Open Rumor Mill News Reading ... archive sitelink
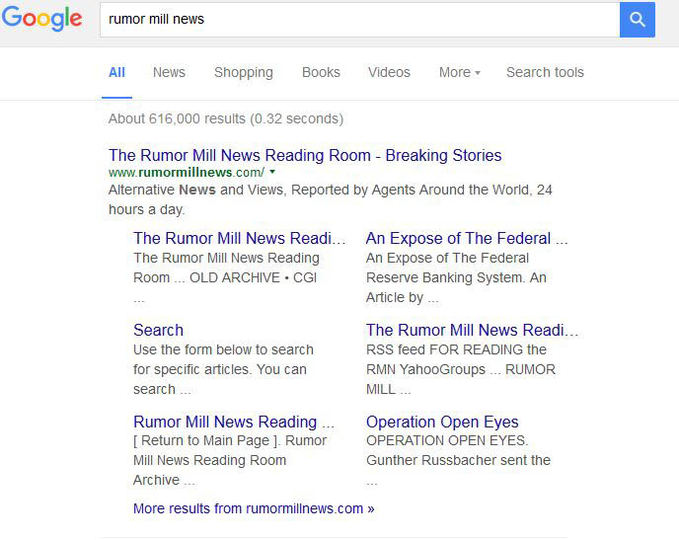This screenshot has width=679, height=540. 233,422
